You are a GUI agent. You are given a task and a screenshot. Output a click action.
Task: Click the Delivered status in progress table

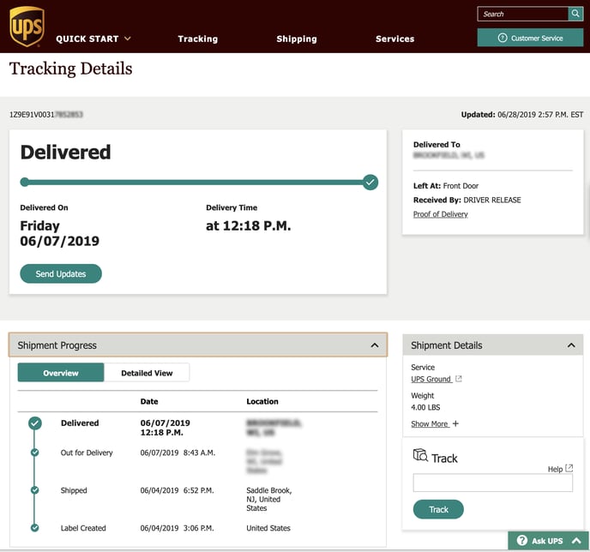click(x=80, y=423)
